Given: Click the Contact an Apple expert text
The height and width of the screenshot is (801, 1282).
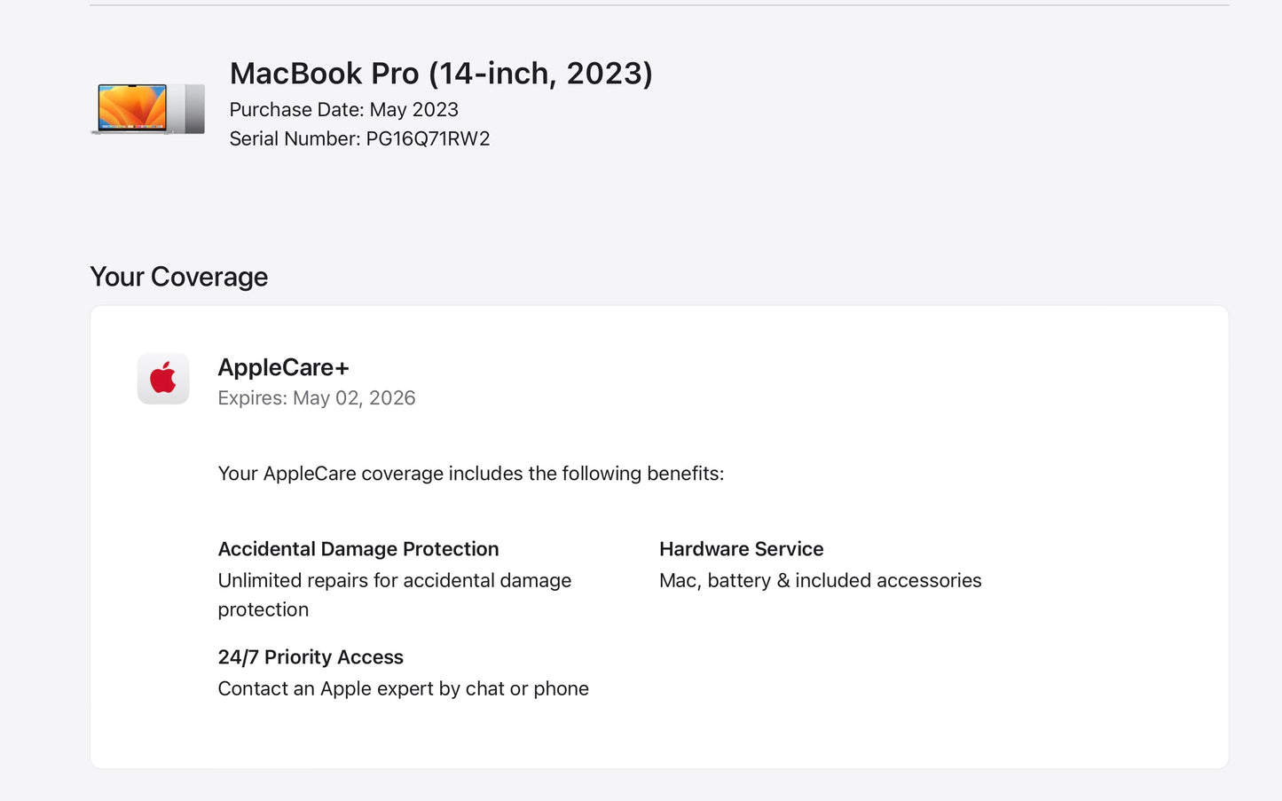Looking at the screenshot, I should pos(403,687).
